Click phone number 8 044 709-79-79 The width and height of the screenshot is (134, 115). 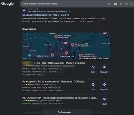coord(56,104)
